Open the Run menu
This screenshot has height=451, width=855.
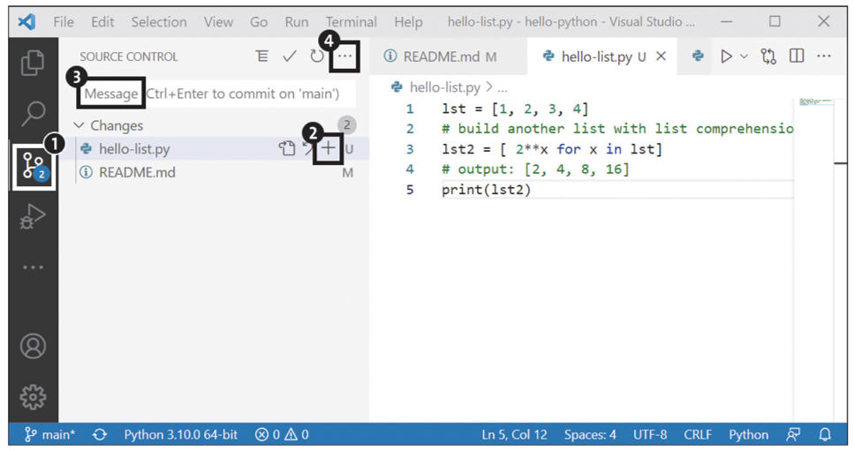coord(296,22)
